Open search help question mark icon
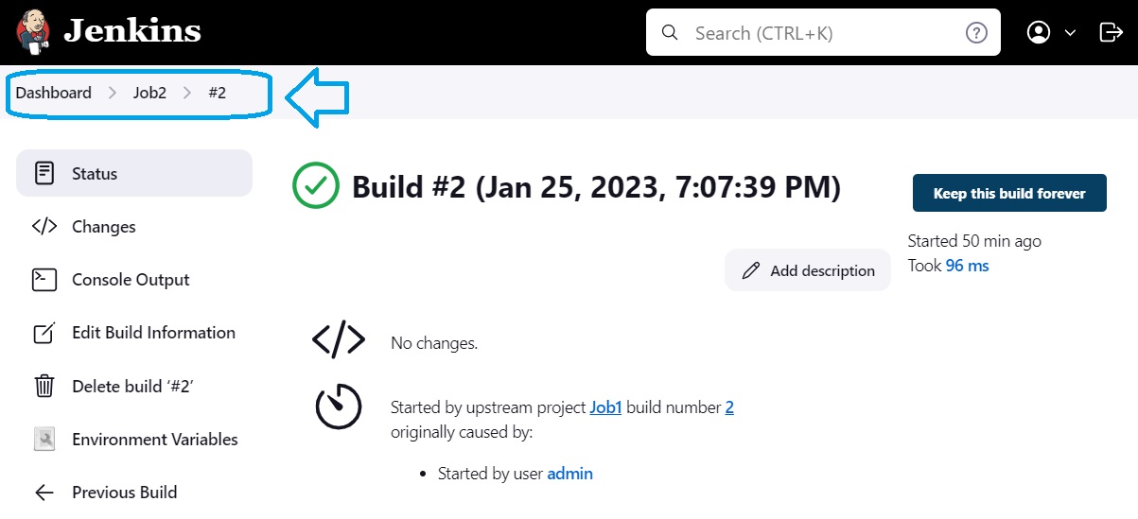 point(976,33)
